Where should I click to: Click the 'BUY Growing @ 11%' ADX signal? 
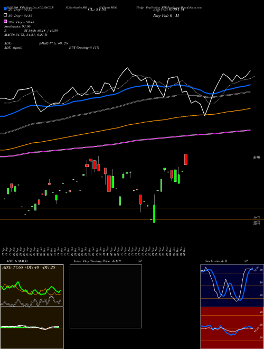tap(84, 48)
